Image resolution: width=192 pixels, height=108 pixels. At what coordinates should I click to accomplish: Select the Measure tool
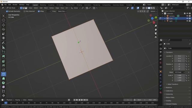click(x=3, y=47)
